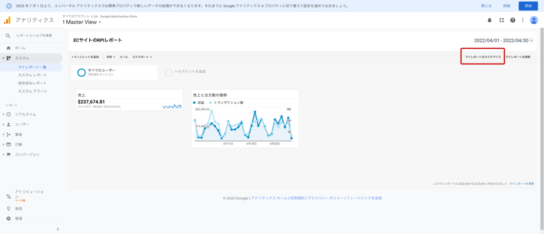Viewport: 544px width, 234px height.
Task: Open 保存済みレポート in the sidebar
Action: tap(32, 83)
